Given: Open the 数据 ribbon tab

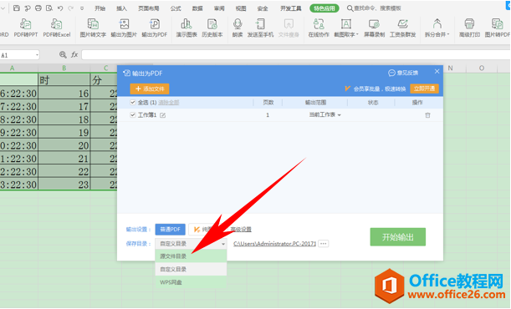Looking at the screenshot, I should tap(197, 8).
